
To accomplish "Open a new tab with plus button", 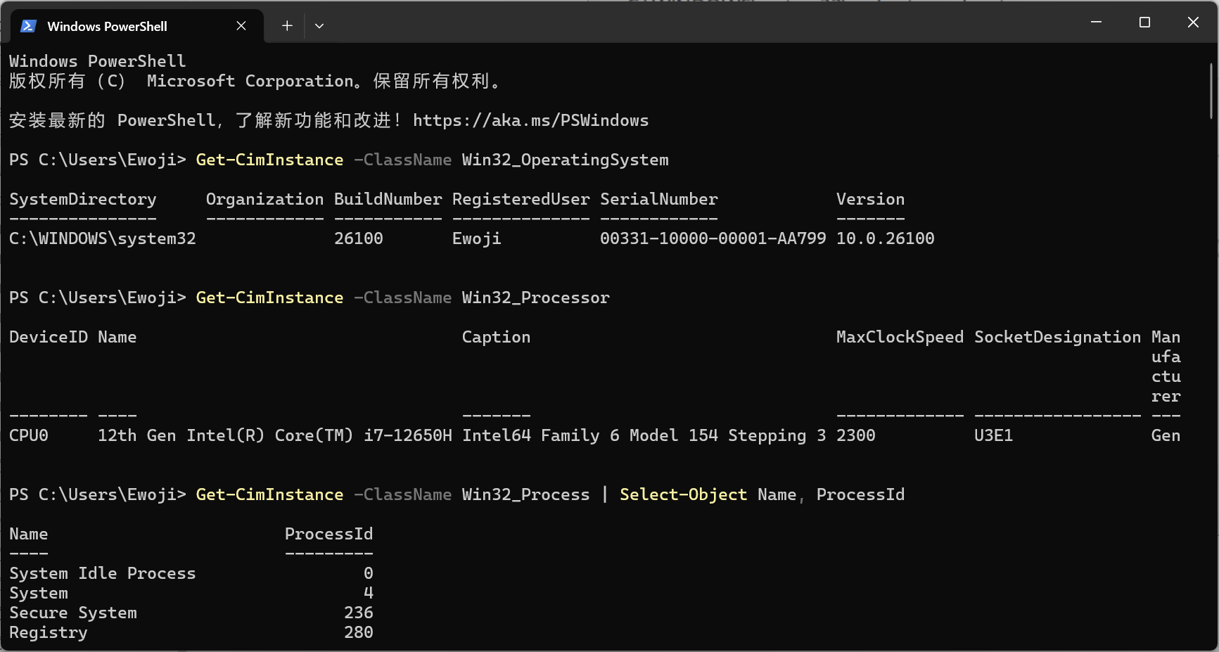I will (287, 26).
